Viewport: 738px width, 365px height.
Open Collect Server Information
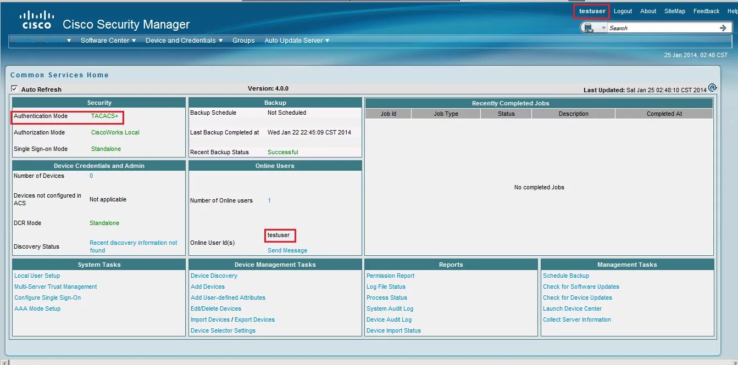tap(577, 319)
